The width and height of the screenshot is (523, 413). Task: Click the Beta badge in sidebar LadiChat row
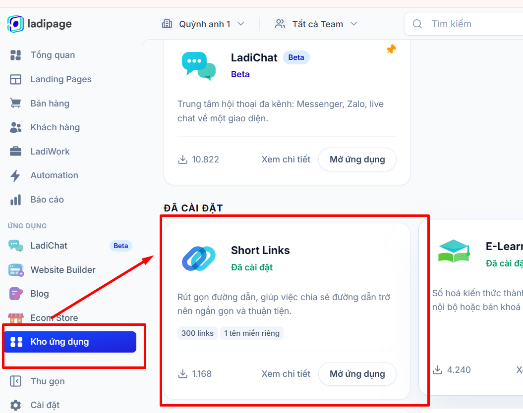121,246
